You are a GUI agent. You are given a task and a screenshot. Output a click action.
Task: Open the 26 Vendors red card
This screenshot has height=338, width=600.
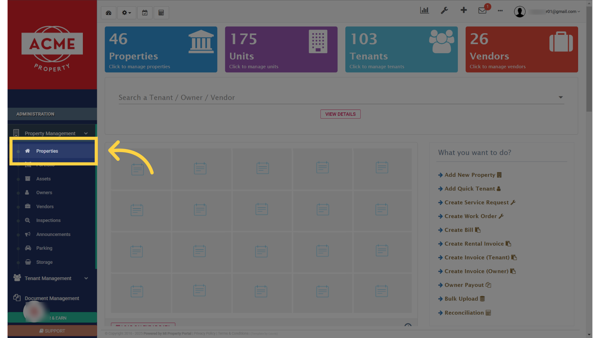coord(521,49)
